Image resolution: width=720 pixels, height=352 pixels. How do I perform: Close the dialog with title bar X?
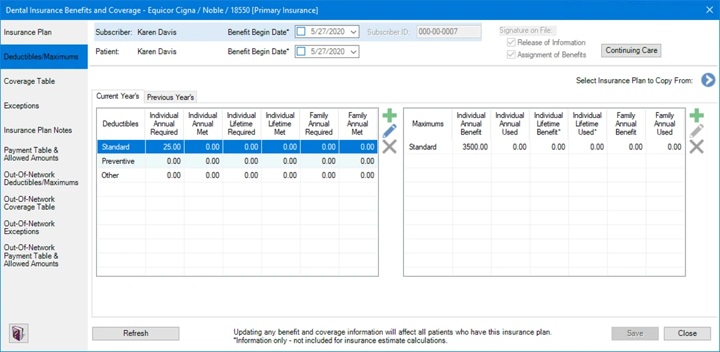710,9
